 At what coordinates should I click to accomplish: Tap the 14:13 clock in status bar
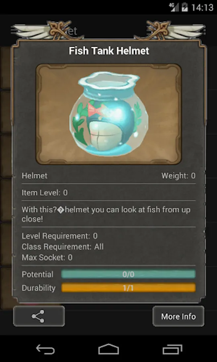[202, 7]
